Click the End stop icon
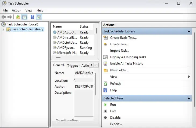The height and width of the screenshot is (128, 196). pos(105,111)
